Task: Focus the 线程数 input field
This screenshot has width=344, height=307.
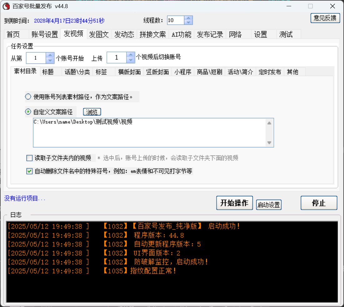Action: pos(176,20)
